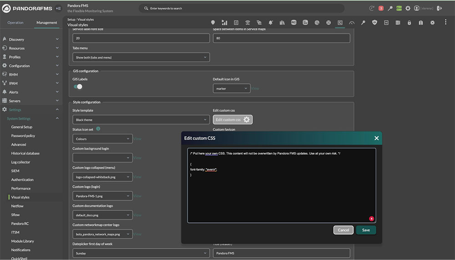The height and width of the screenshot is (260, 455).
Task: Toggle the GIS Labels switch
Action: 78,86
